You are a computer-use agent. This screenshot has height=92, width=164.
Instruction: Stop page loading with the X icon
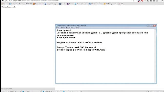click(x=9, y=1)
